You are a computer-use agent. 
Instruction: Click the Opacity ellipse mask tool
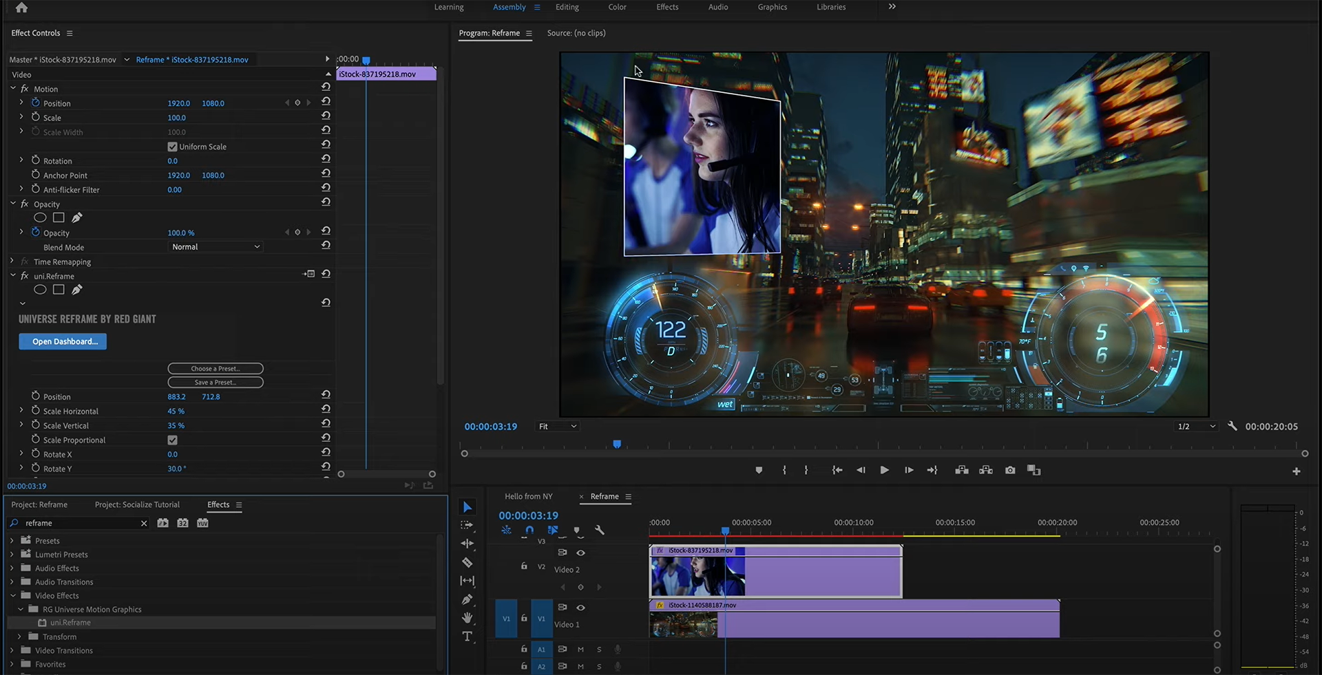[x=40, y=217]
